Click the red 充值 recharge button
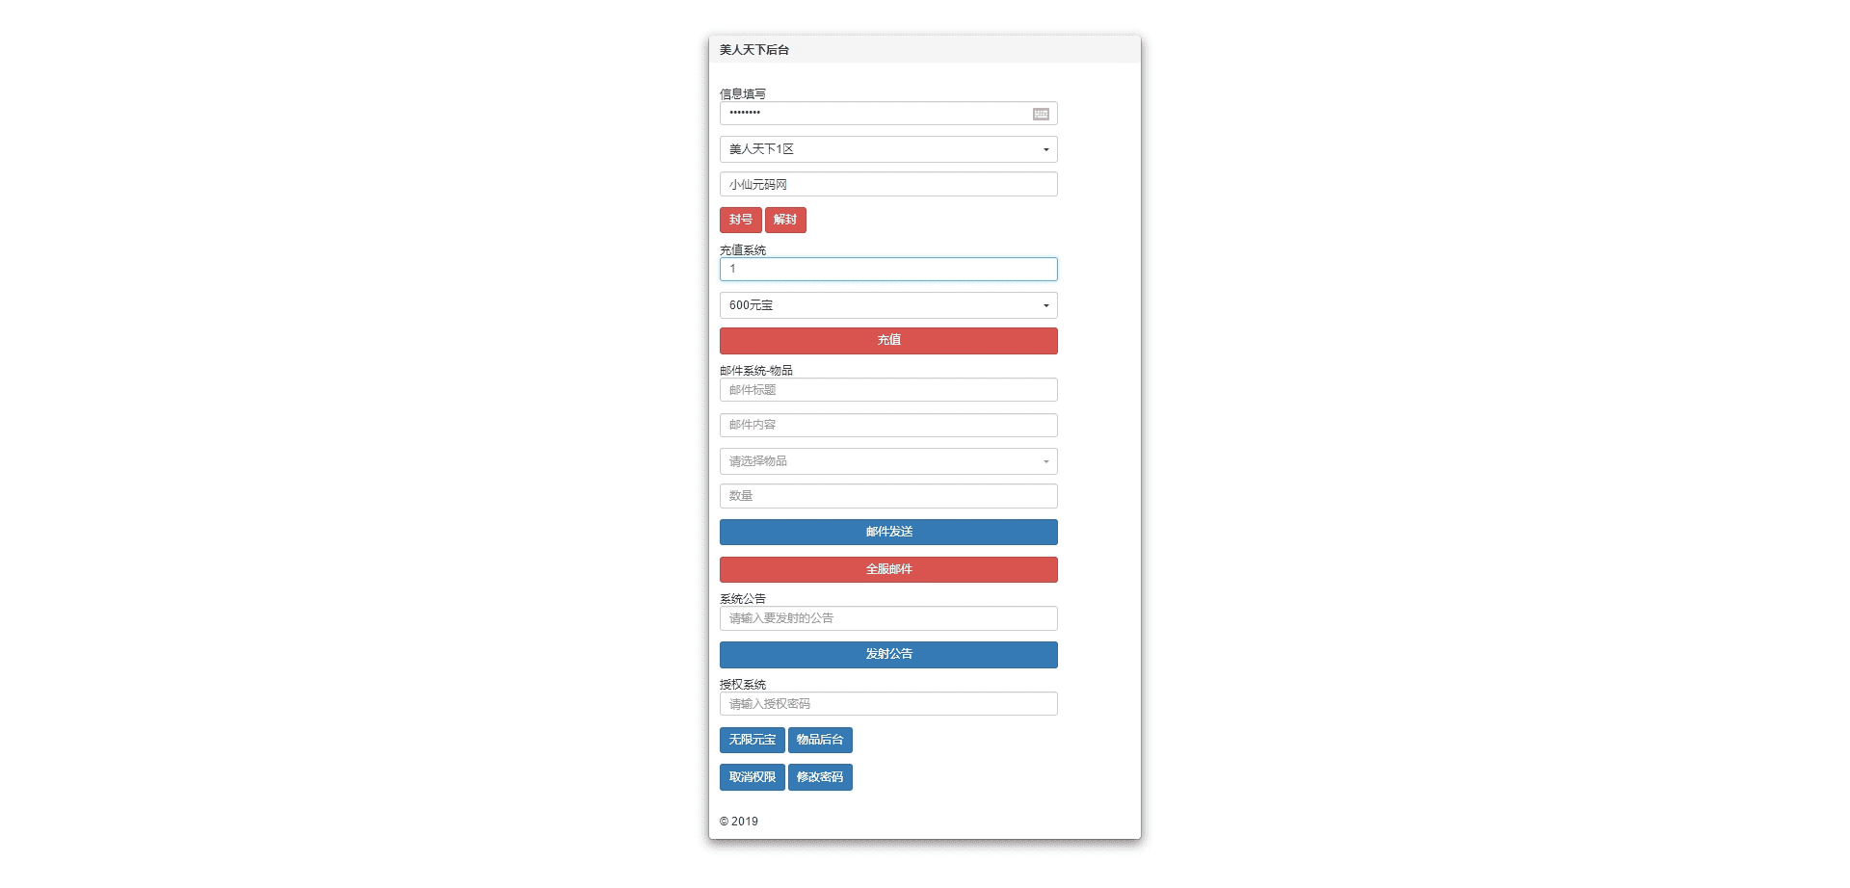 (887, 341)
